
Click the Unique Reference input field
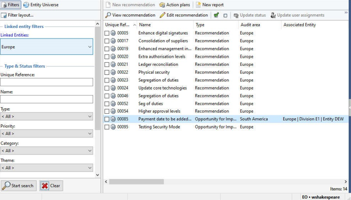tap(47, 82)
